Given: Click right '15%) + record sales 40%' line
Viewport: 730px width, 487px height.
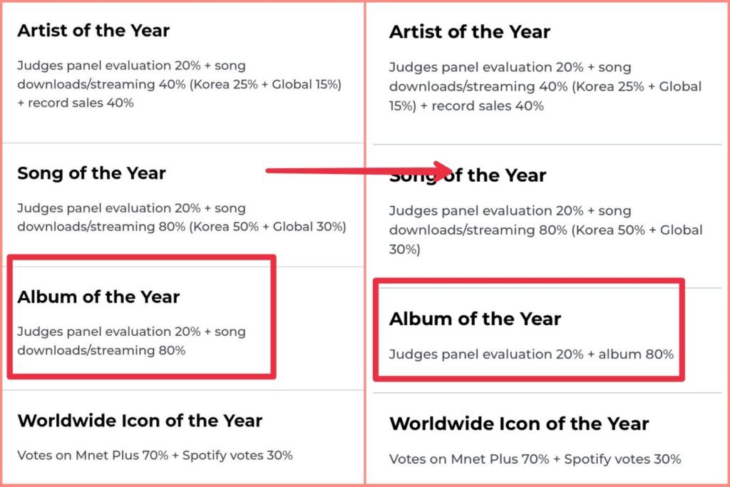Looking at the screenshot, I should point(466,106).
